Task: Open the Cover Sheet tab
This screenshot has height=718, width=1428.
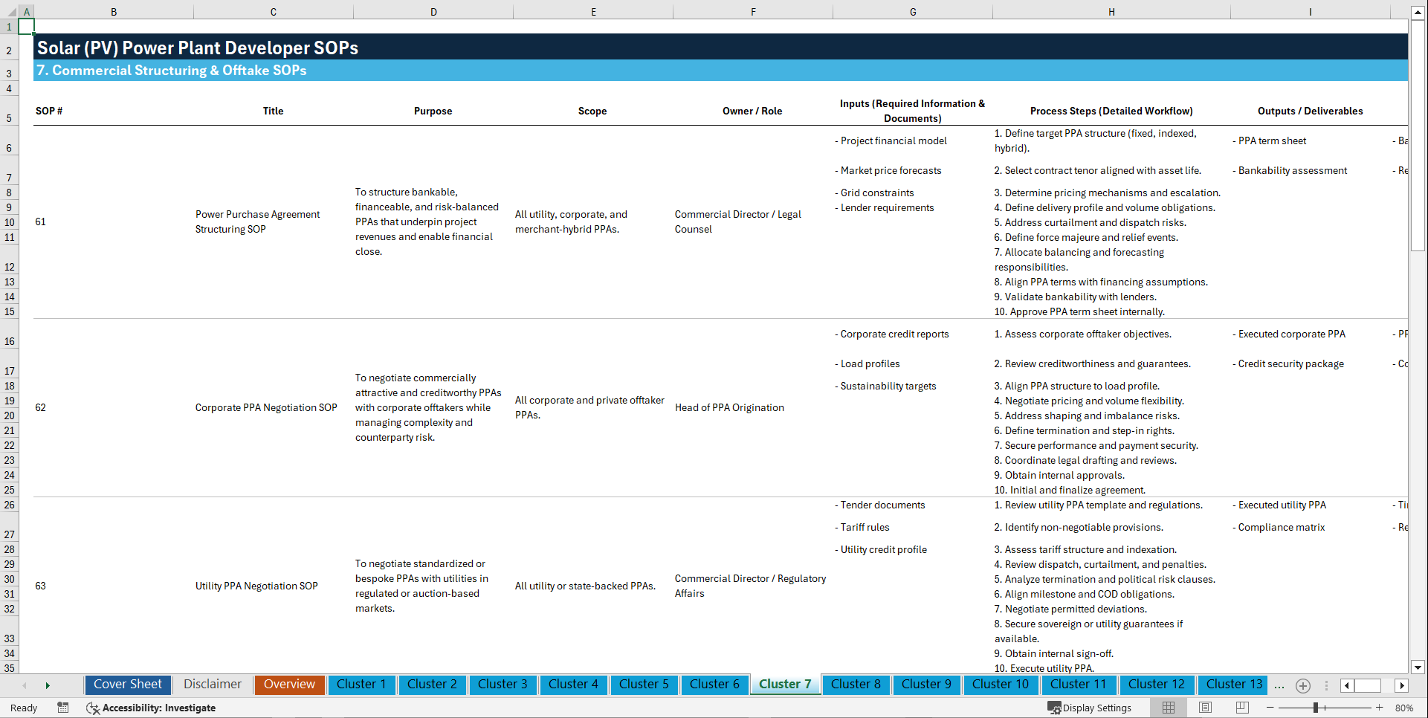Action: point(127,685)
